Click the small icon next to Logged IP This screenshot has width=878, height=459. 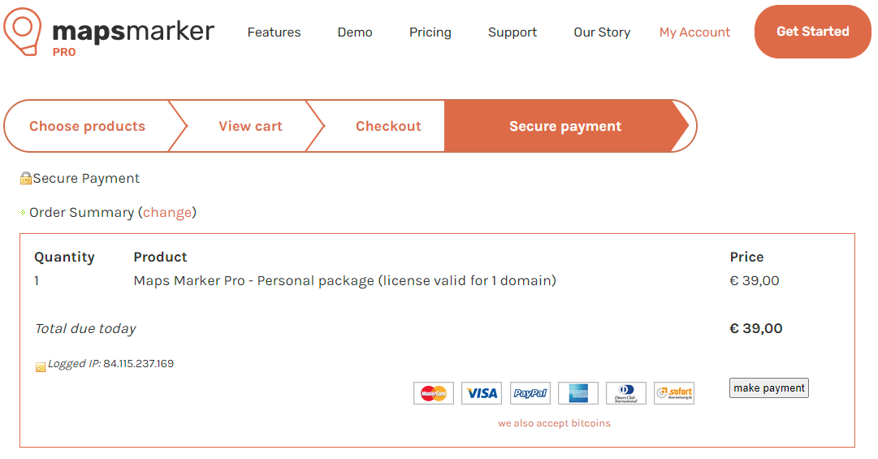[41, 367]
